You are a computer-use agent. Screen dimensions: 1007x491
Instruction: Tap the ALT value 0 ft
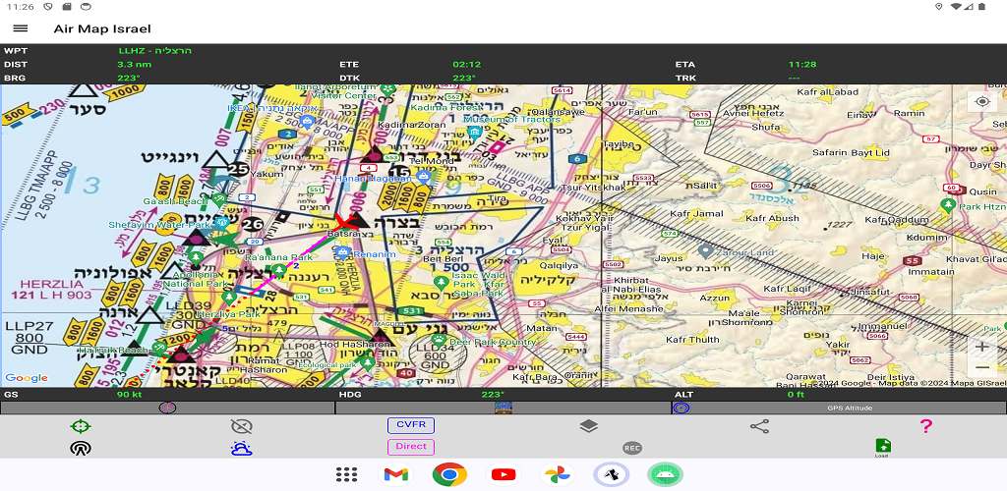pos(796,394)
